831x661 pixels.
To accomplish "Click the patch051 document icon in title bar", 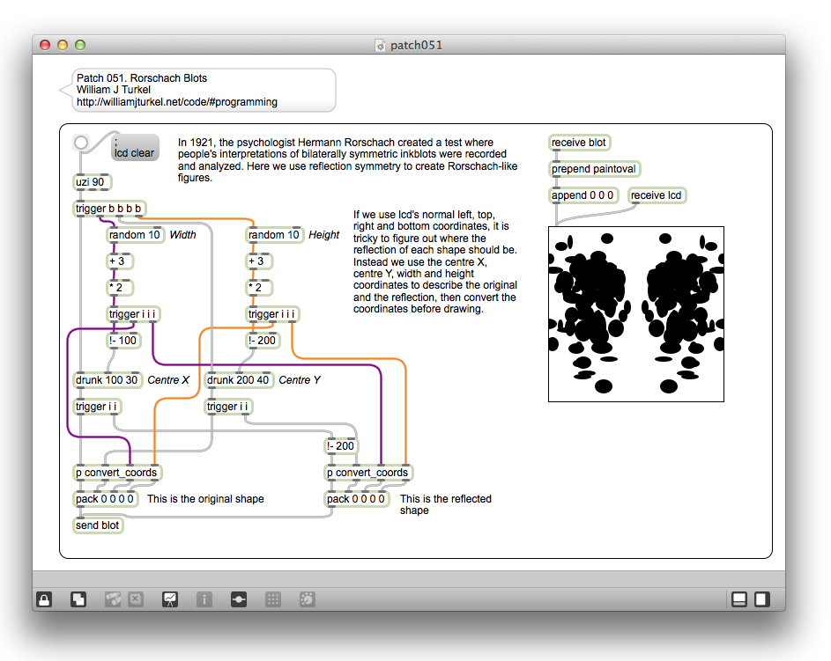I will pyautogui.click(x=381, y=45).
